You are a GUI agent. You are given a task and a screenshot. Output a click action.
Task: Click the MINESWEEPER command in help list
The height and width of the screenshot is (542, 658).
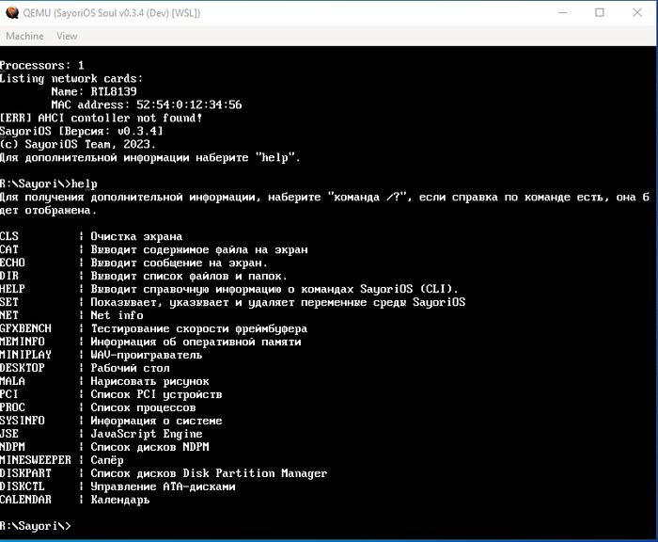[x=36, y=460]
